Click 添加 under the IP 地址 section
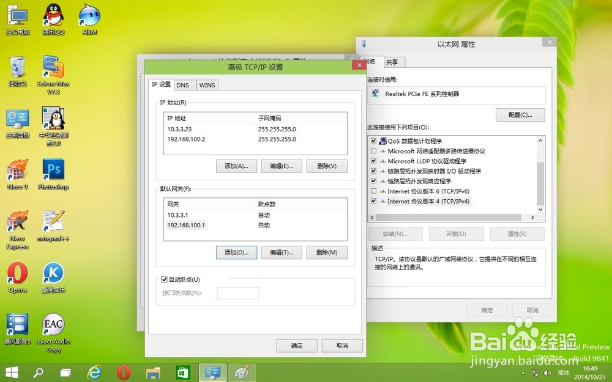Screen dimensions: 612x382 (236, 166)
